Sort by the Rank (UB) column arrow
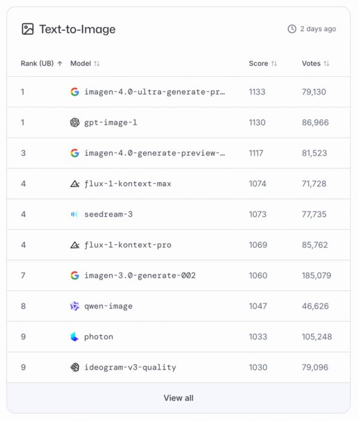Image resolution: width=359 pixels, height=421 pixels. point(60,63)
